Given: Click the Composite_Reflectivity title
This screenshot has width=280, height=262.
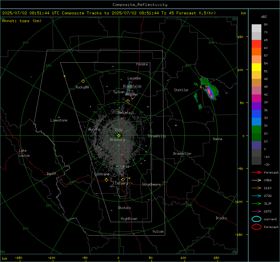Looking at the screenshot, I should [x=140, y=5].
